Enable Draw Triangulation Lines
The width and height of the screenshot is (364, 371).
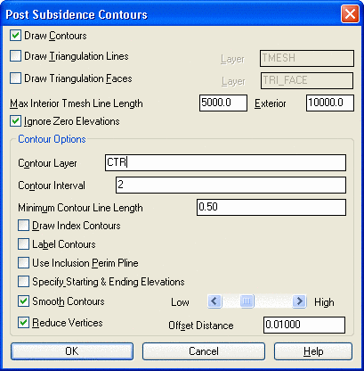point(15,56)
